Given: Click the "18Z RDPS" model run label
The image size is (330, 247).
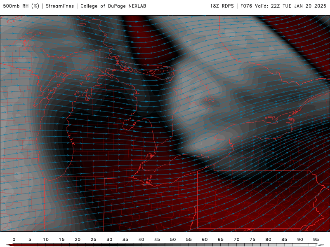Looking at the screenshot, I should pos(222,6).
